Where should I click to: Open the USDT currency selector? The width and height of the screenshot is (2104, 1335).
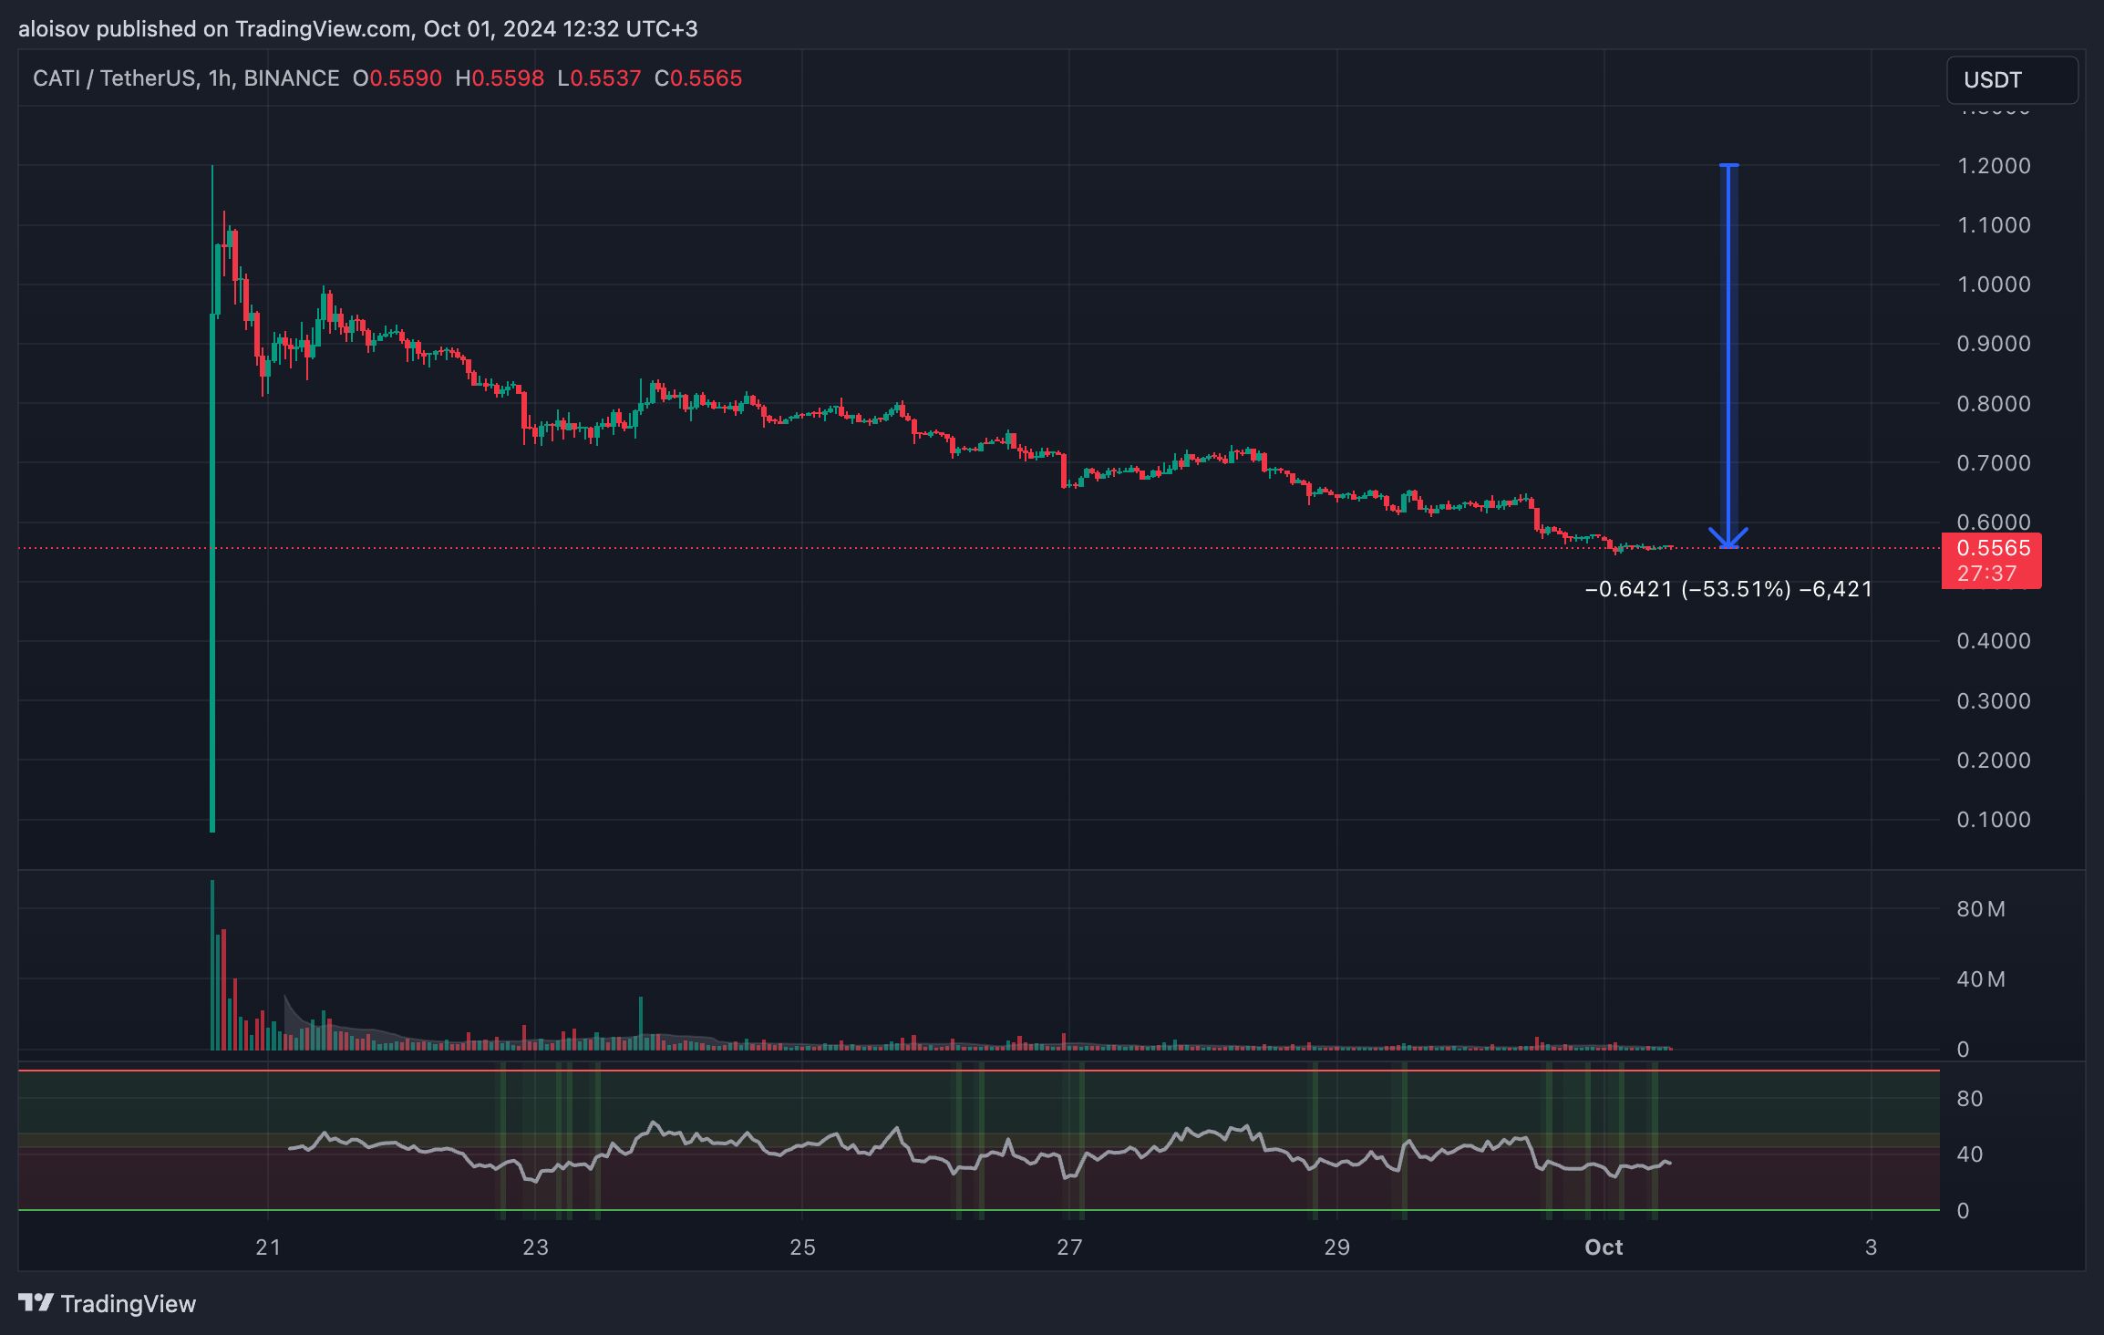click(2011, 80)
